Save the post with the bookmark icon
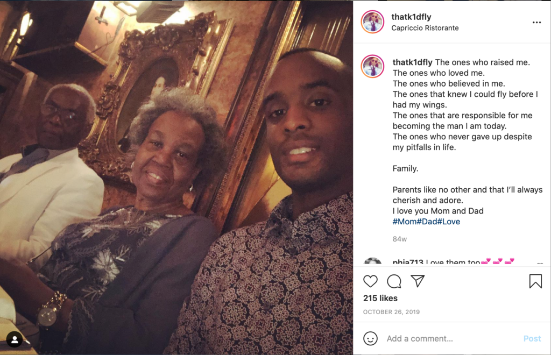This screenshot has height=355, width=551. click(535, 281)
